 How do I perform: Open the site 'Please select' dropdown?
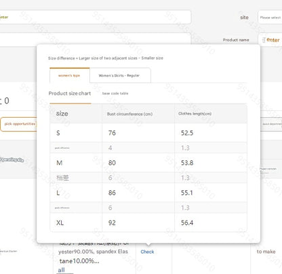tap(270, 17)
